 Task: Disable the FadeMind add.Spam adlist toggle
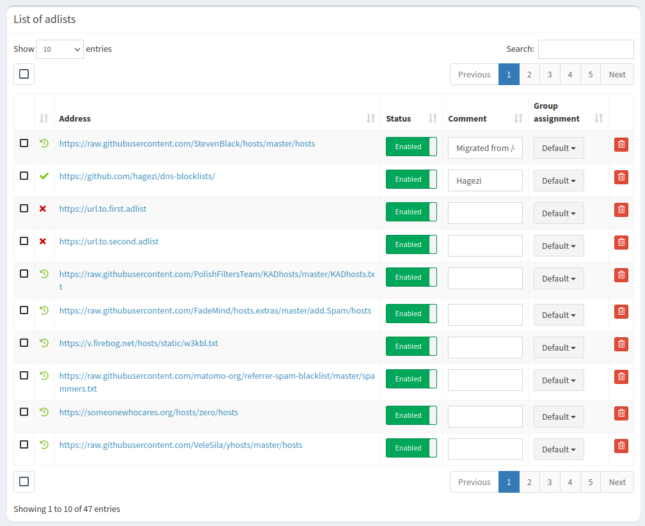(411, 314)
